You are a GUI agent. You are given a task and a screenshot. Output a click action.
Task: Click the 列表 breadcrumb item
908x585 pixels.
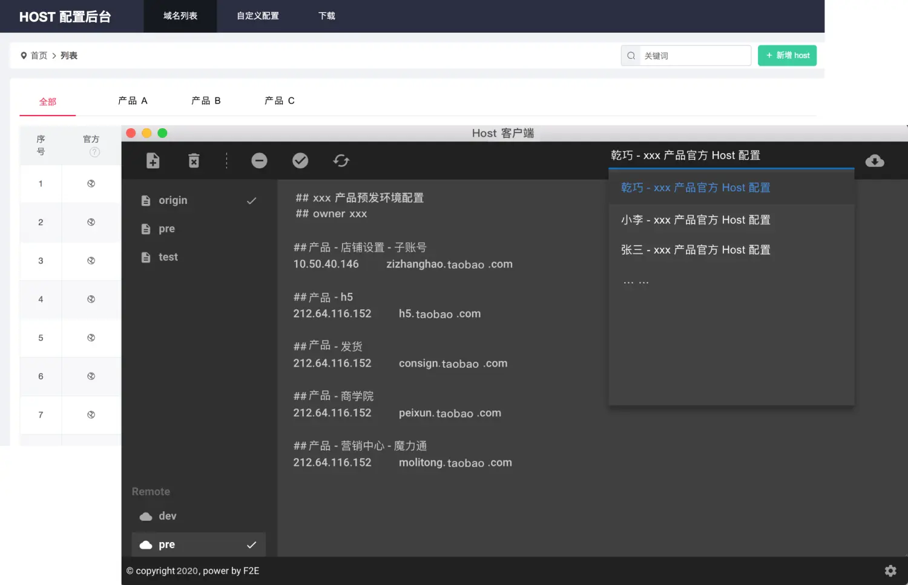click(69, 56)
